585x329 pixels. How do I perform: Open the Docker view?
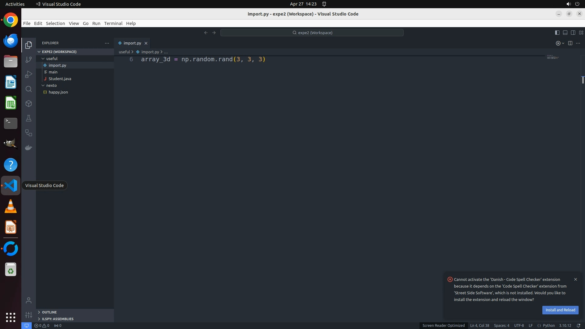pyautogui.click(x=29, y=148)
